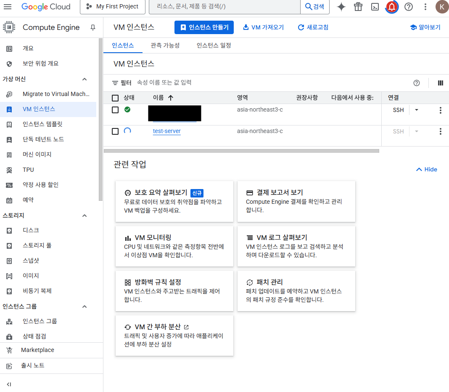Open 디스크 sidebar item

(48, 230)
